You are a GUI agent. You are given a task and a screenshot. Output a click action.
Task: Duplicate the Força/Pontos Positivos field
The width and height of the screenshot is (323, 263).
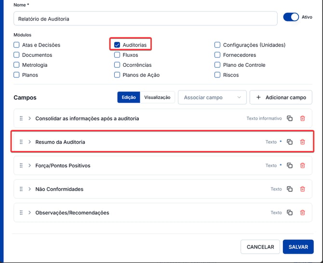pos(290,165)
